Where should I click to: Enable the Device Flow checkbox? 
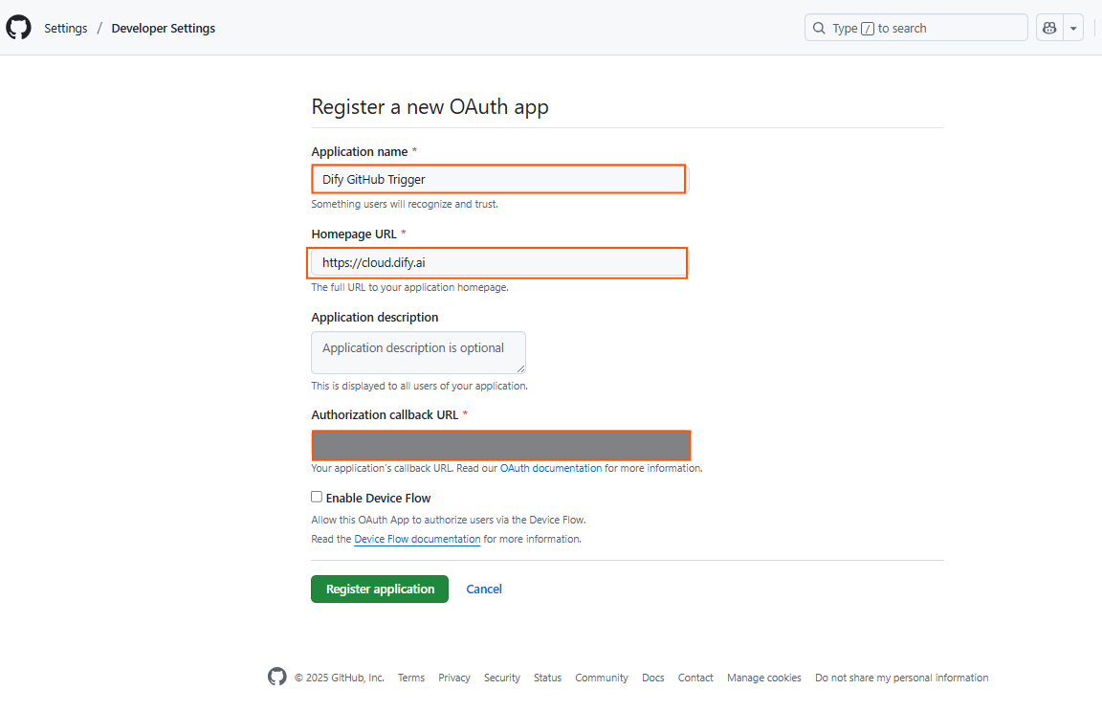(x=317, y=498)
